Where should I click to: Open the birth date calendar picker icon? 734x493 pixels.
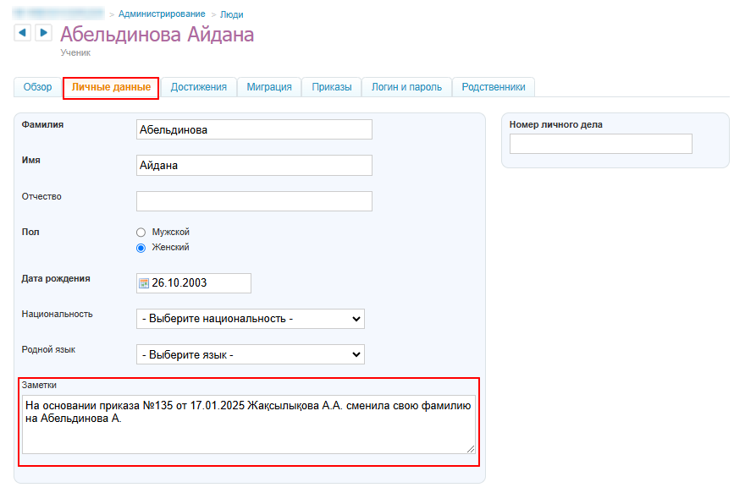(144, 283)
